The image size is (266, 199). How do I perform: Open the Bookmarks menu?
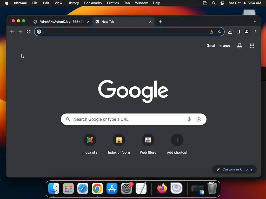(93, 3)
